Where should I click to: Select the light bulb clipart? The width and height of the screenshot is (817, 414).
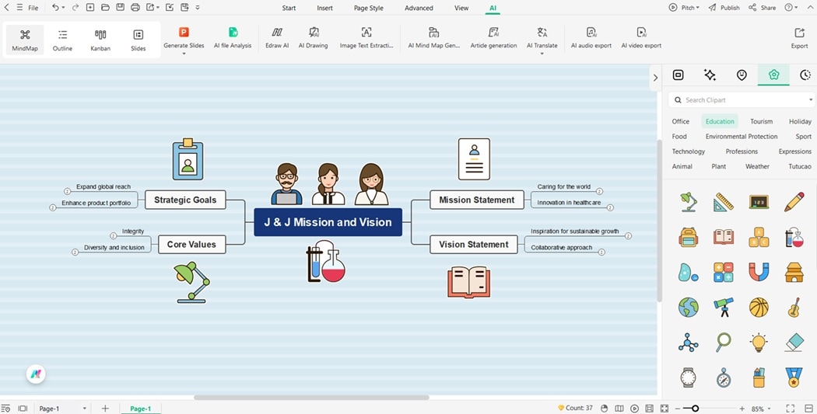pyautogui.click(x=759, y=343)
